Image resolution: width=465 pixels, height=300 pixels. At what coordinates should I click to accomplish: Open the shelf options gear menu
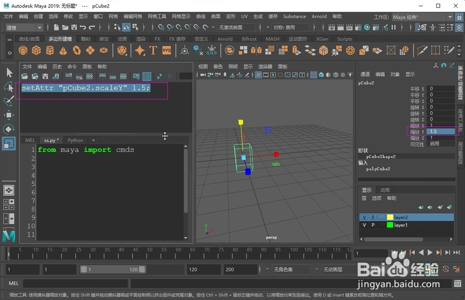click(9, 53)
